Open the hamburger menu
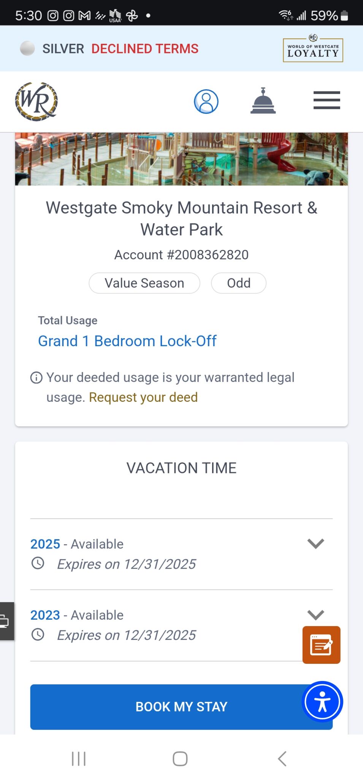Image resolution: width=363 pixels, height=780 pixels. coord(327,101)
